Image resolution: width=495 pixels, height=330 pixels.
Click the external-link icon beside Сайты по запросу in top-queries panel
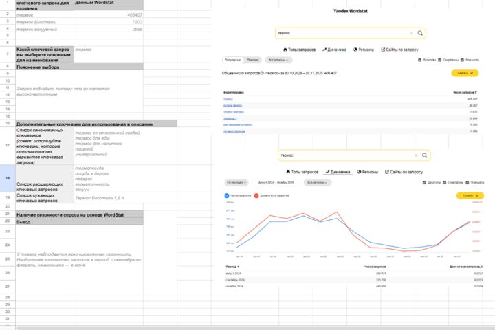pyautogui.click(x=383, y=49)
